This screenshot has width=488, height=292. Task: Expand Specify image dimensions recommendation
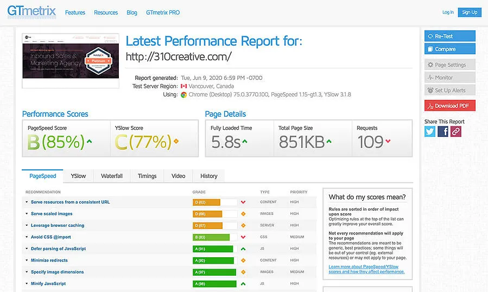[x=57, y=272]
